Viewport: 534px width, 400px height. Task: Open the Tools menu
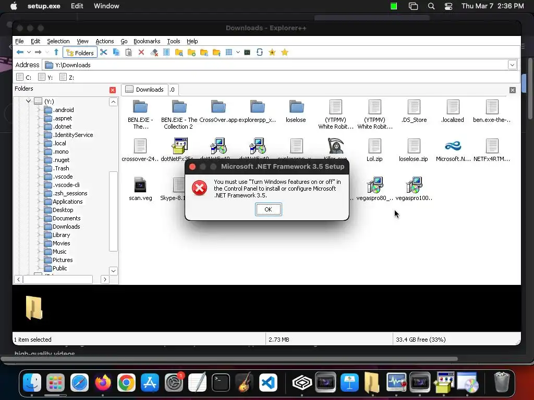click(x=173, y=41)
